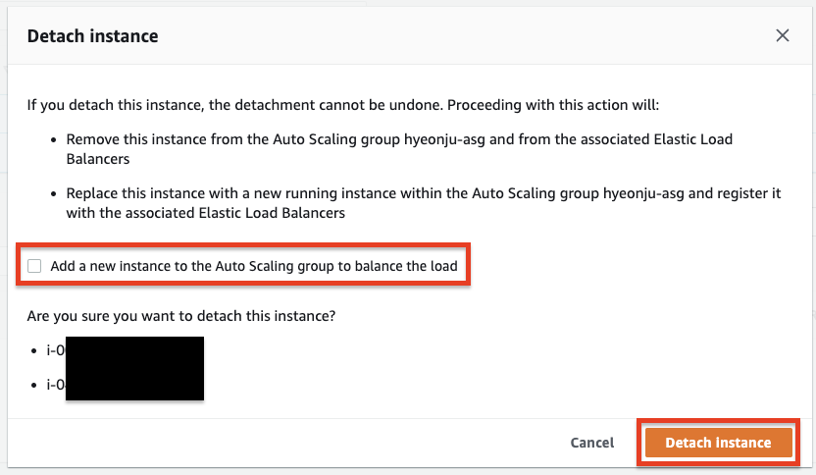Click the 'detachment cannot be undone' warning sentence
The image size is (816, 475).
coord(343,105)
